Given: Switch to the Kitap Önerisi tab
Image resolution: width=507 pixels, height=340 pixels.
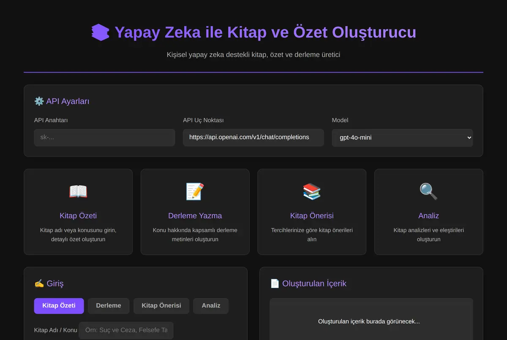Looking at the screenshot, I should pos(161,306).
